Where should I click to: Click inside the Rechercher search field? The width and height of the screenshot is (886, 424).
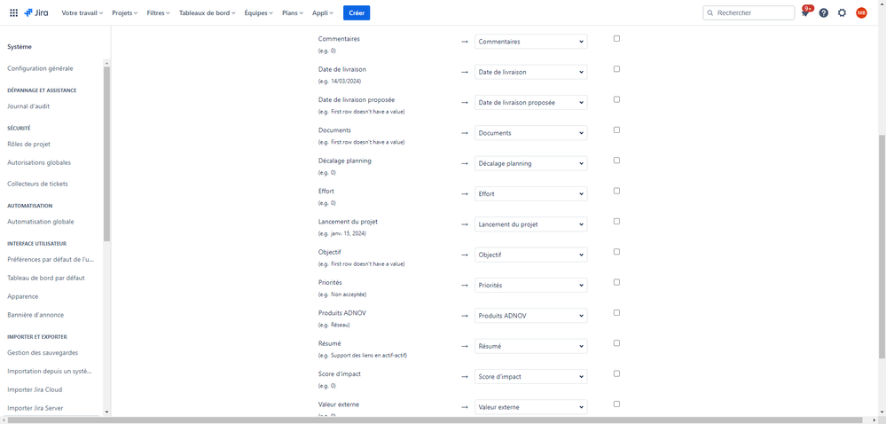pyautogui.click(x=749, y=12)
